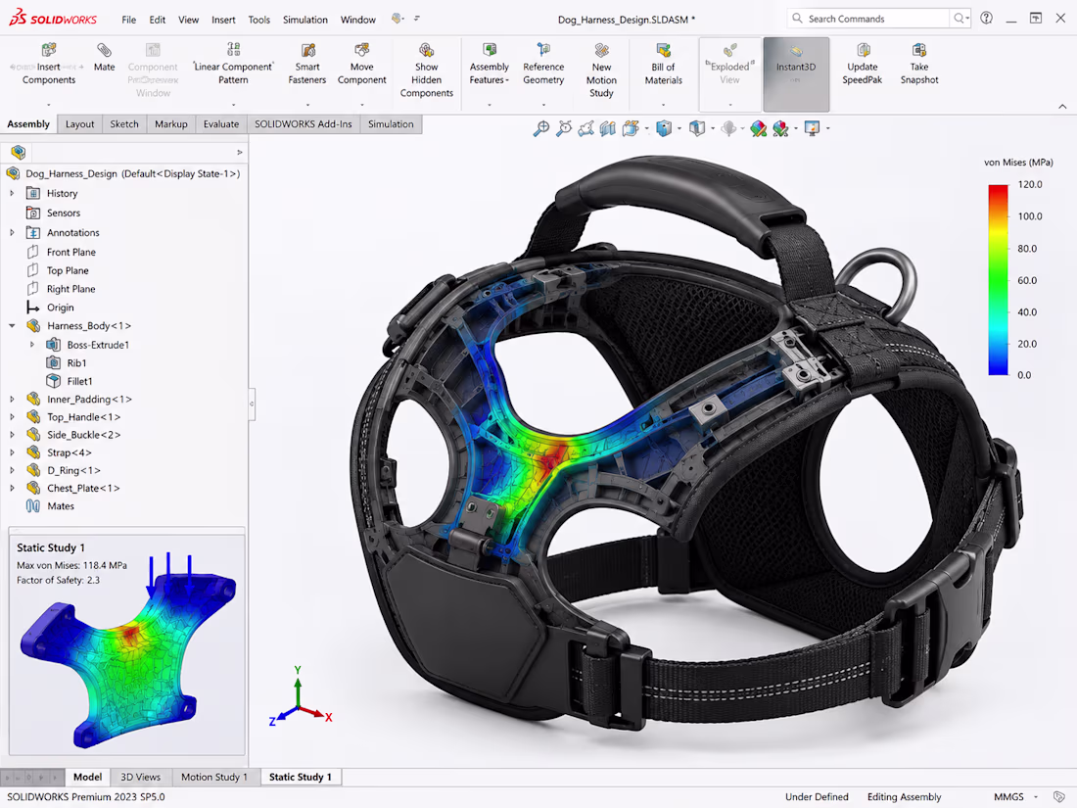Open the Help question mark icon
This screenshot has height=808, width=1077.
point(986,19)
